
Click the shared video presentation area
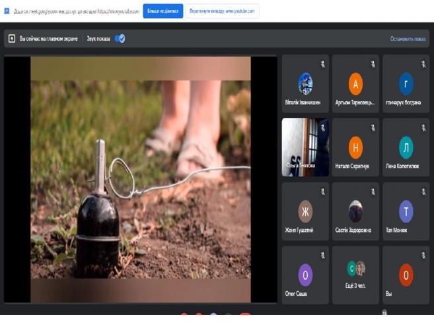pos(140,178)
